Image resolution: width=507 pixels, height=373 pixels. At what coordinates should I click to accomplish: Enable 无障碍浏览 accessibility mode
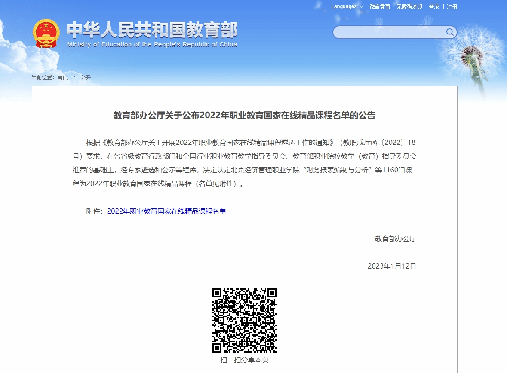409,7
